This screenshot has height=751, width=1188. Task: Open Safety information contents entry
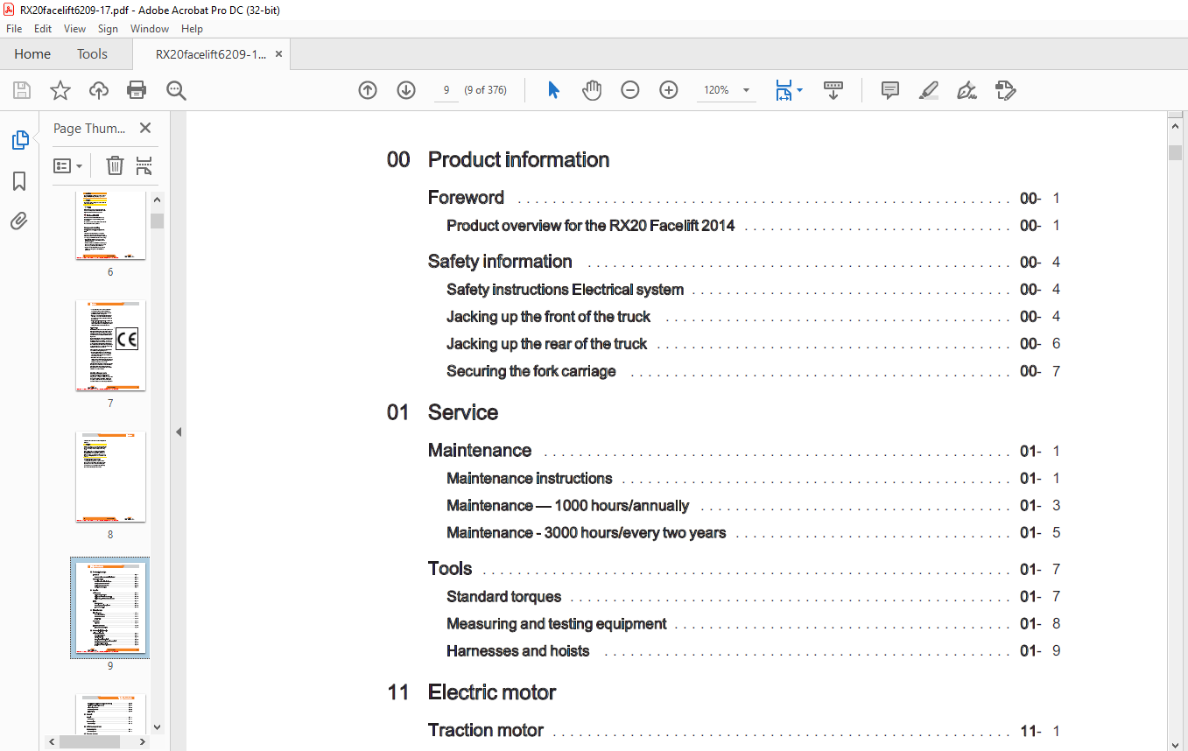coord(500,262)
